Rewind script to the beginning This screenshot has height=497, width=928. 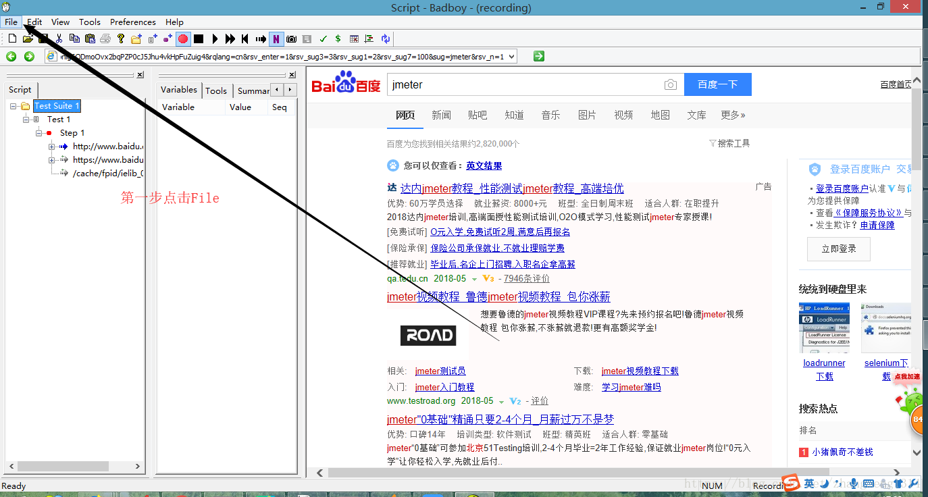pos(244,38)
